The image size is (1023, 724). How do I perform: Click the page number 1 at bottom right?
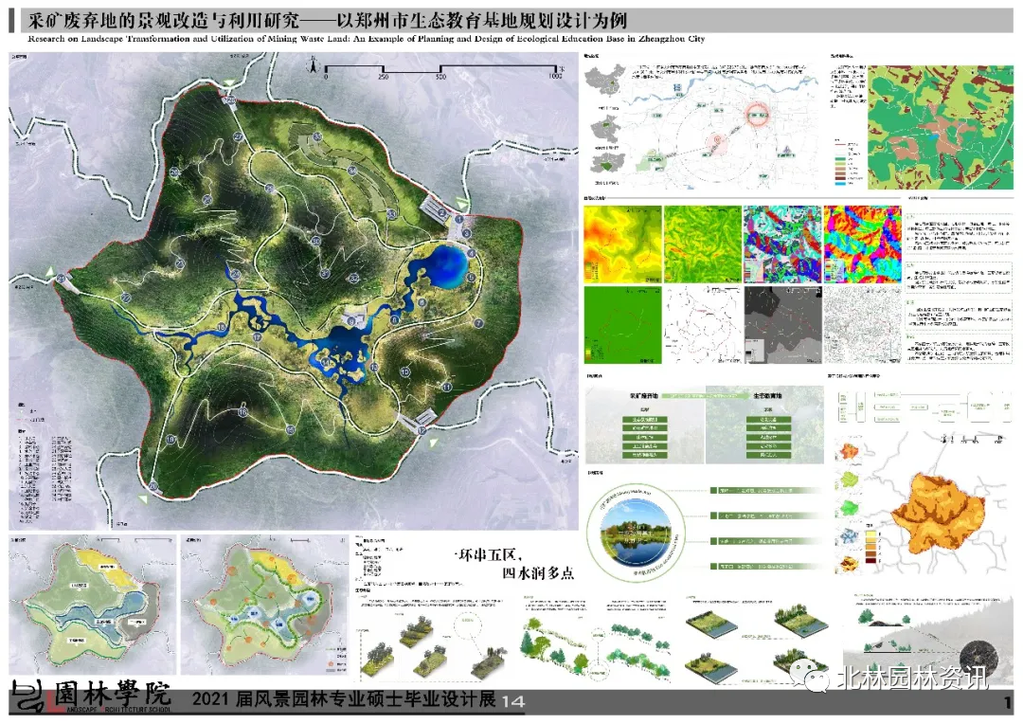[x=1008, y=703]
